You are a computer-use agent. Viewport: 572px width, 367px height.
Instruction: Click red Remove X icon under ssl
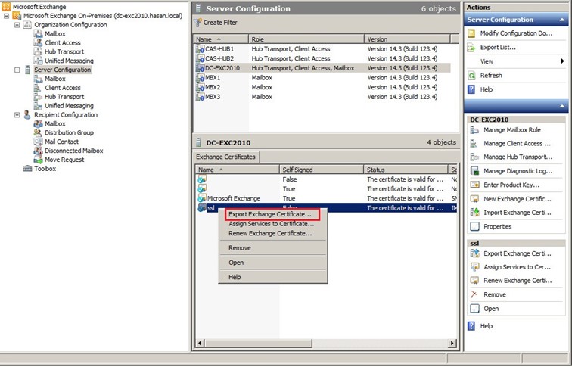pyautogui.click(x=474, y=294)
